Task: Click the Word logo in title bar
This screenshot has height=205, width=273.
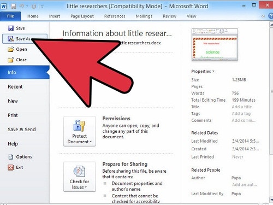Action: click(x=4, y=7)
